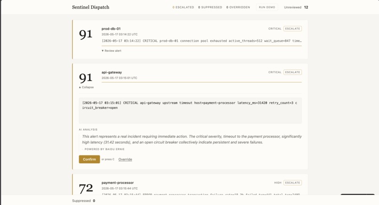Click the Unreviewed 12 count
Screen dimensions: 379x205
(x=296, y=7)
